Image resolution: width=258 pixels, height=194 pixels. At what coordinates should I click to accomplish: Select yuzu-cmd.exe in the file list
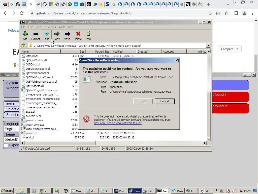[34, 120]
